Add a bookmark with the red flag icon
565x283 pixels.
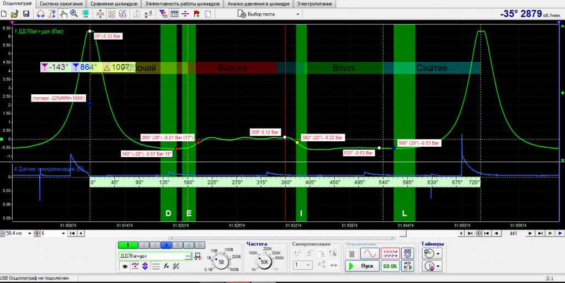pos(196,14)
